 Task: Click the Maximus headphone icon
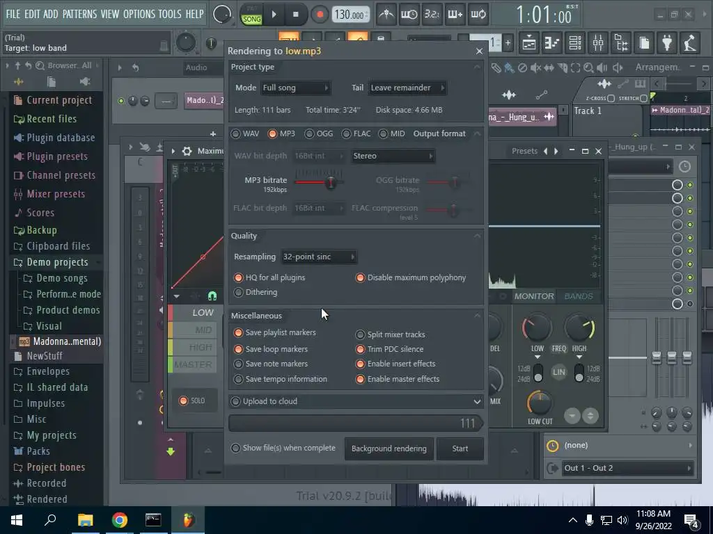pyautogui.click(x=212, y=296)
